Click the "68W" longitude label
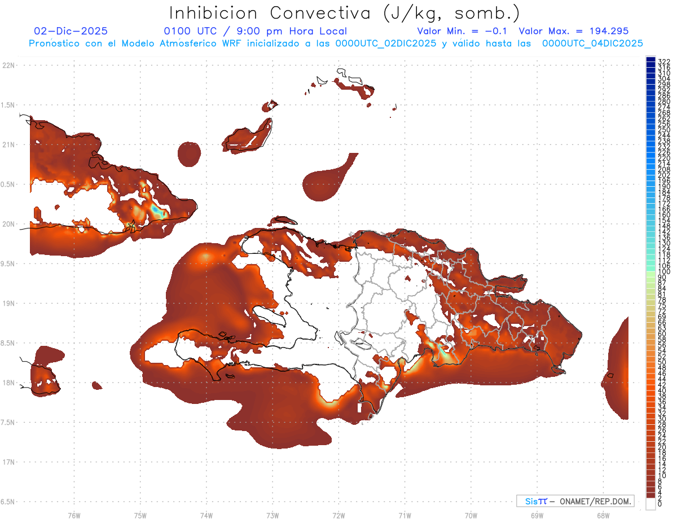 pos(603,515)
